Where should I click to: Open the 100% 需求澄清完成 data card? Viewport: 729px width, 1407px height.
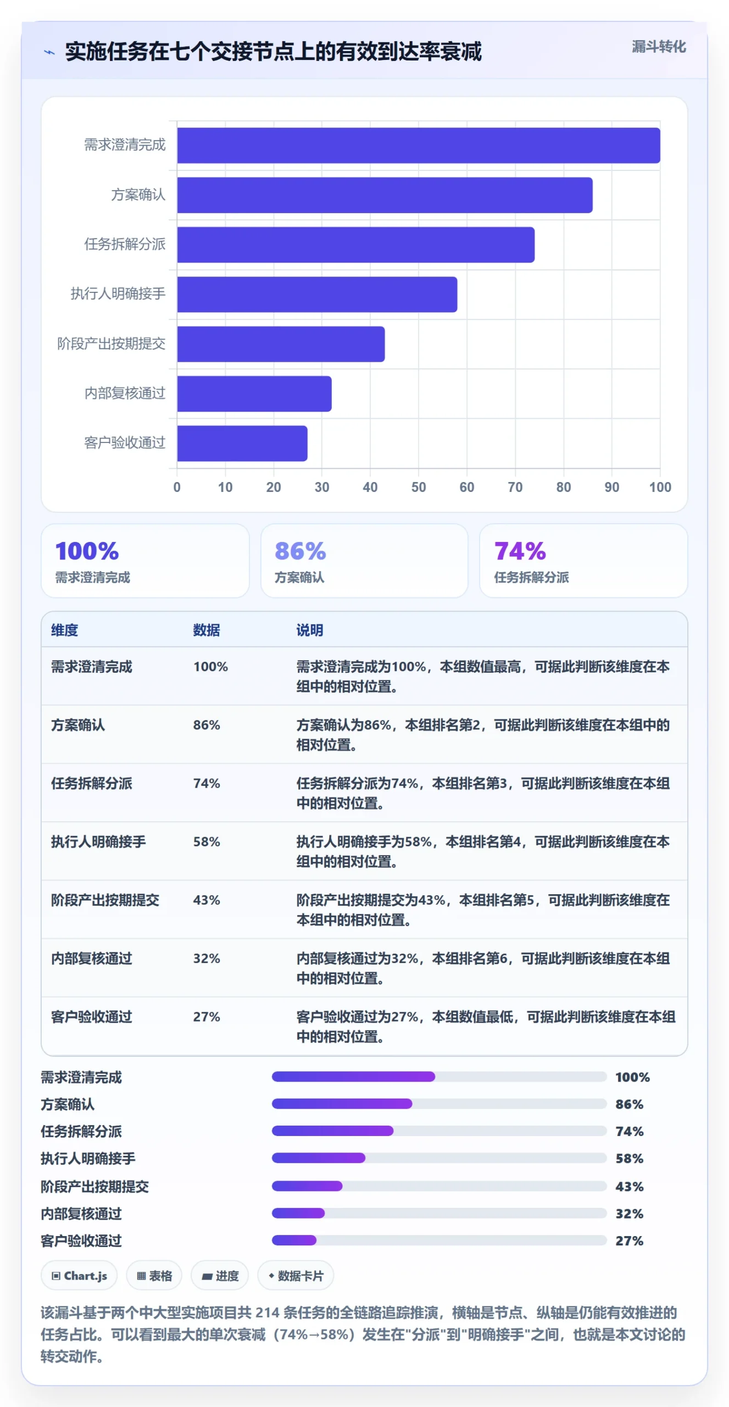click(145, 561)
